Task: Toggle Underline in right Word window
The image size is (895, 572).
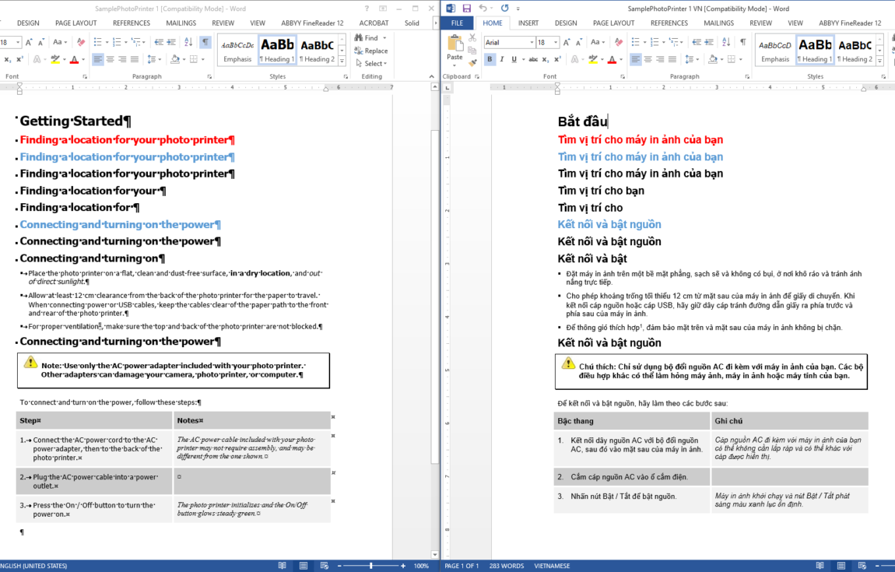Action: point(514,59)
